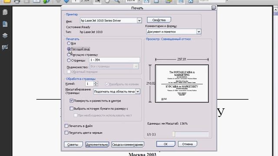Image resolution: width=278 pixels, height=156 pixels.
Task: Select the Zoom magnifier tool in toolbar
Action: pos(117,2)
